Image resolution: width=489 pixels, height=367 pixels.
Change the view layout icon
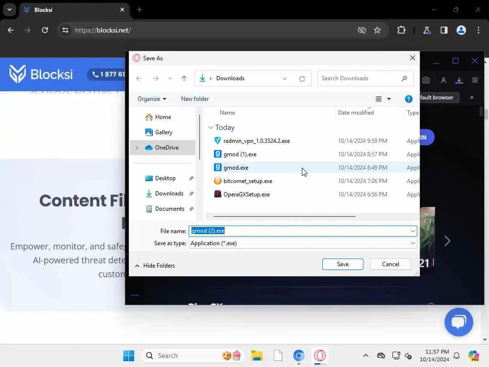[378, 99]
